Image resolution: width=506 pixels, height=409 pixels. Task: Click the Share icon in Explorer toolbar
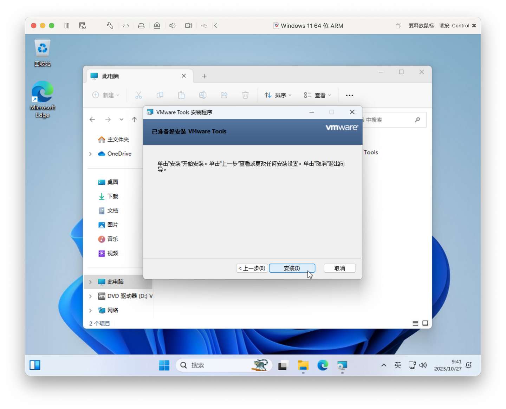[224, 95]
